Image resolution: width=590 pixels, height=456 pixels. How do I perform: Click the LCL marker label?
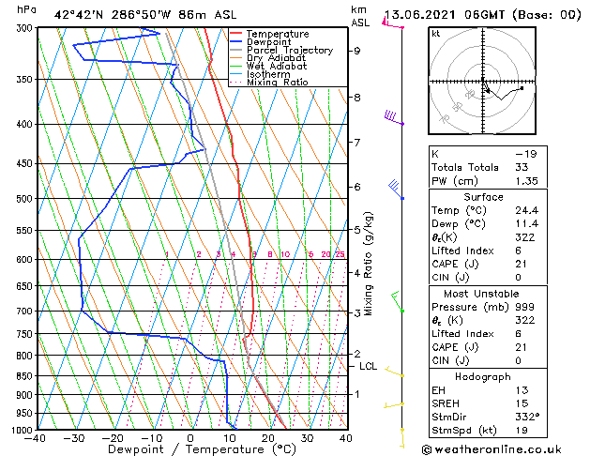(x=368, y=367)
